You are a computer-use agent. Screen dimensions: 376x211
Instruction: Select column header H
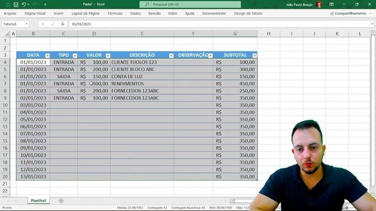pyautogui.click(x=268, y=34)
